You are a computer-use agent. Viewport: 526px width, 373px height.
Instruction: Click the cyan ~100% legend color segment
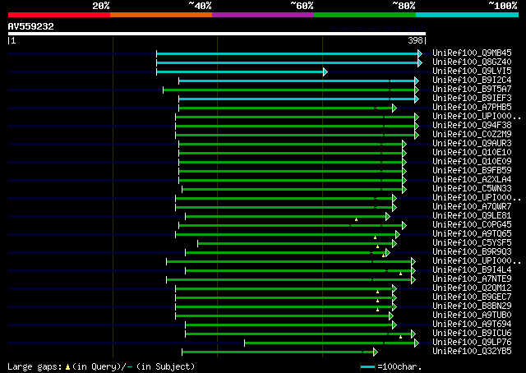tap(468, 15)
